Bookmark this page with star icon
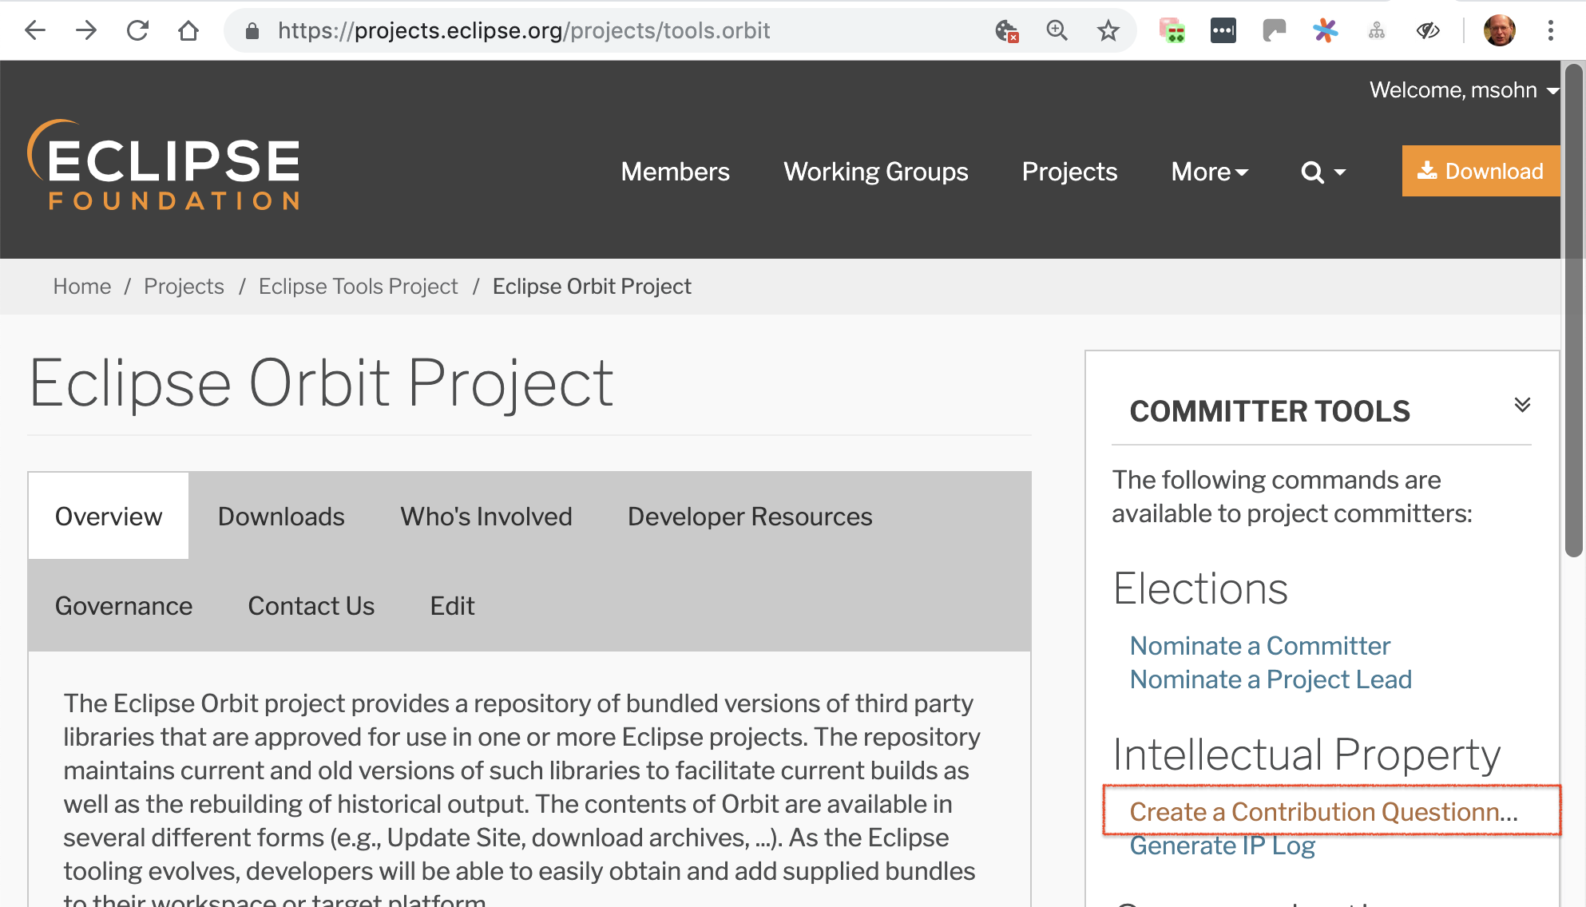Screen dimensions: 1586x907 pos(1108,30)
